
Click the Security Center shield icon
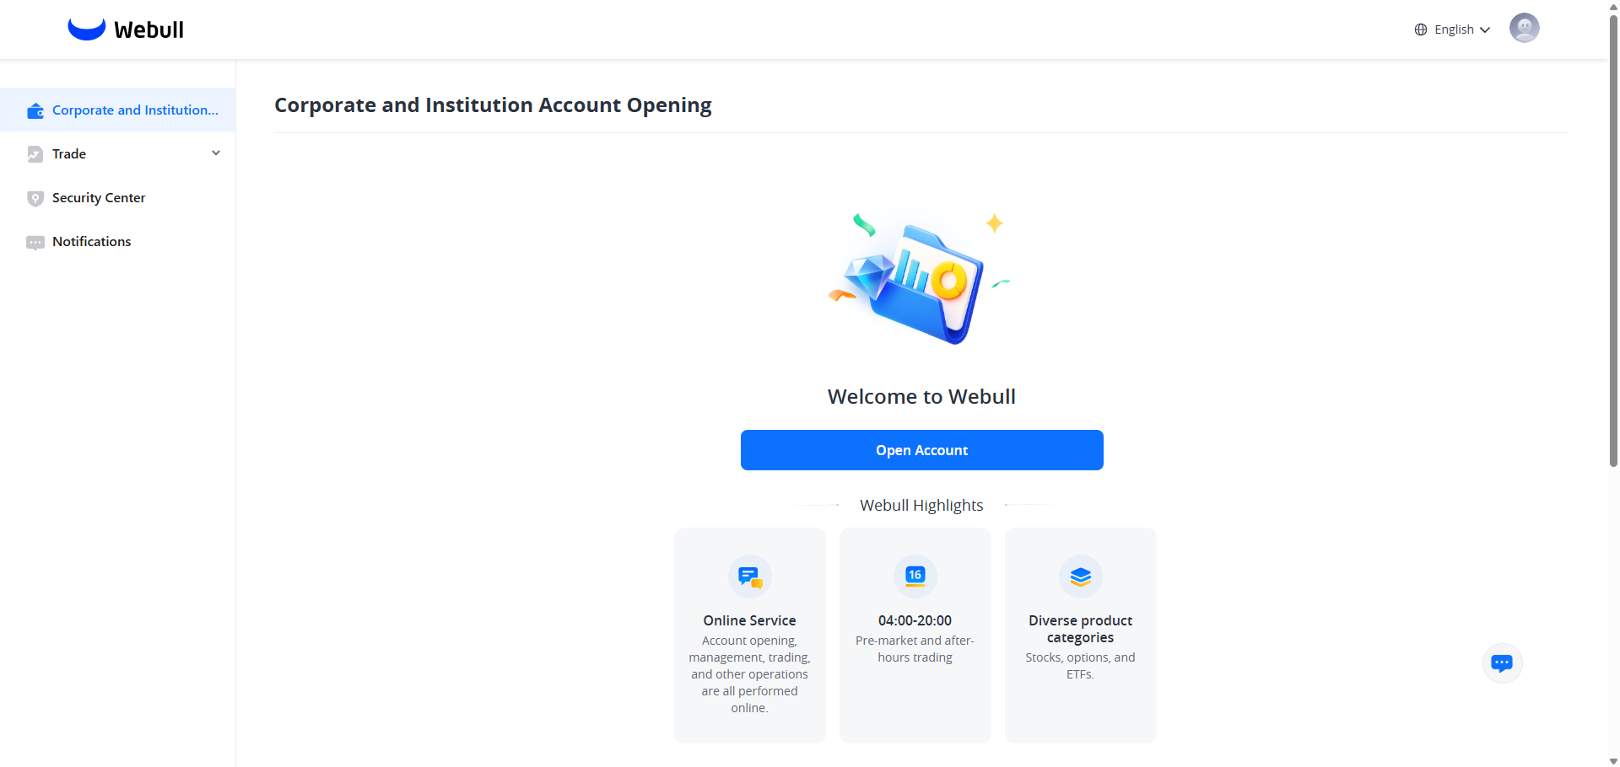35,198
